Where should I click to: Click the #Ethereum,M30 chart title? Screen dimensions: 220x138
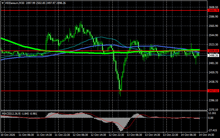15,3
